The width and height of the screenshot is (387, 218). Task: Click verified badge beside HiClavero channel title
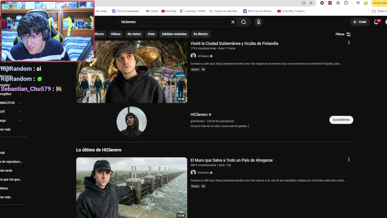point(210,115)
